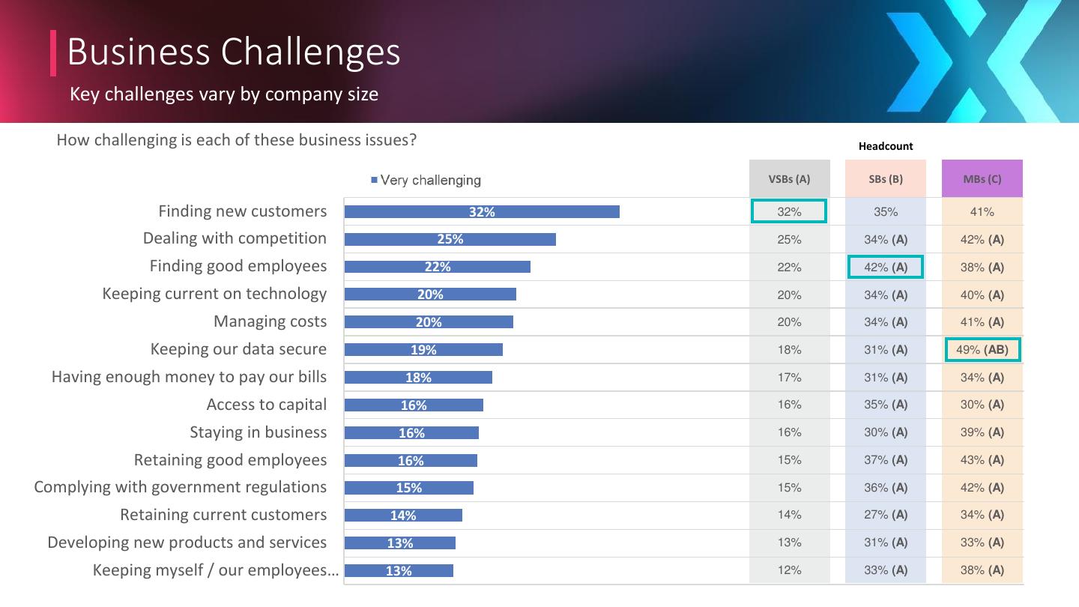Viewport: 1079px width, 607px height.
Task: Click the highlighted 49% (AB) MBs cell
Action: [982, 350]
